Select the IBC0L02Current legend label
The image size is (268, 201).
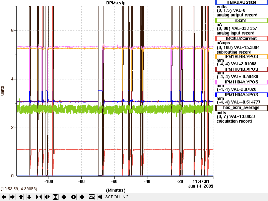(241, 39)
